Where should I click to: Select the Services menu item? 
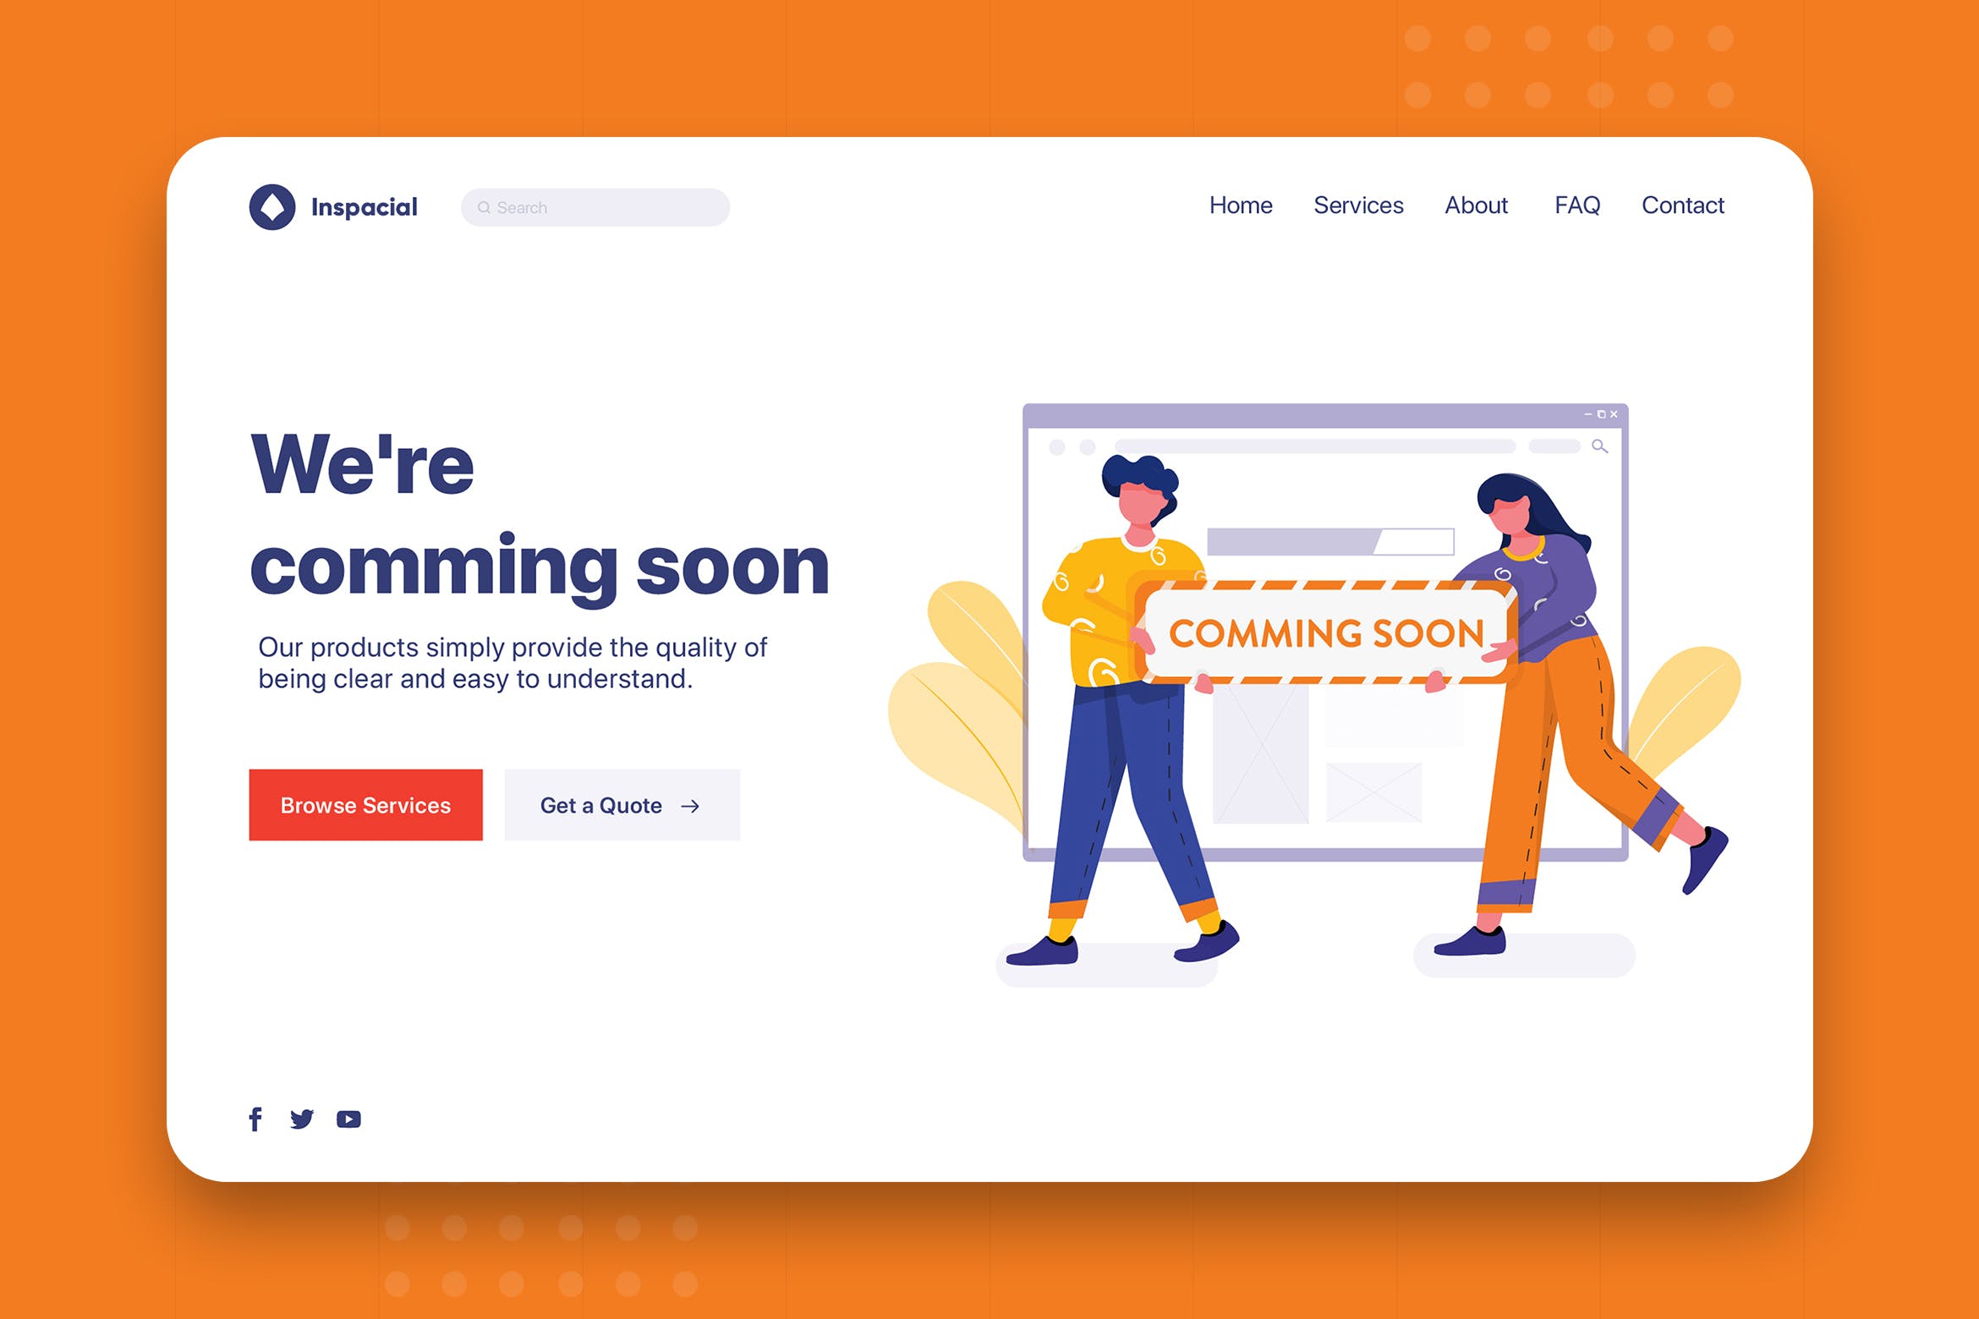(x=1357, y=206)
